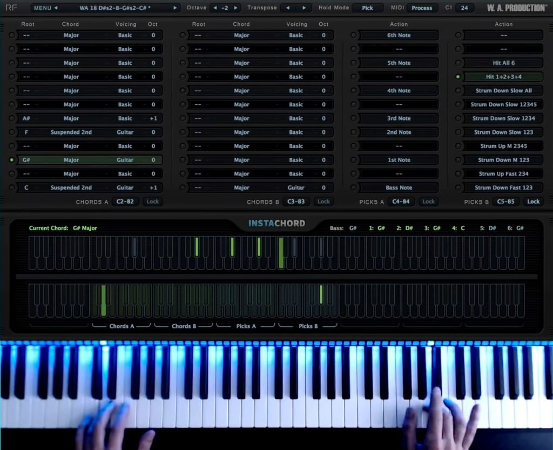Viewport: 553px width, 450px height.
Task: Transpose up with the right arrow
Action: tap(304, 8)
